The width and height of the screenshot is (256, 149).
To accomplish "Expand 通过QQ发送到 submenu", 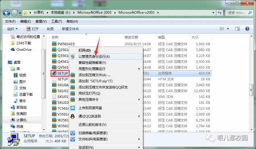I will point(106,116).
